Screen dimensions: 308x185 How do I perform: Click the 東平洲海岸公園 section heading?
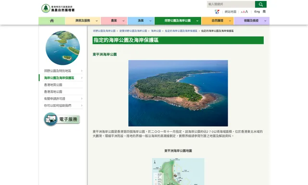click(105, 54)
